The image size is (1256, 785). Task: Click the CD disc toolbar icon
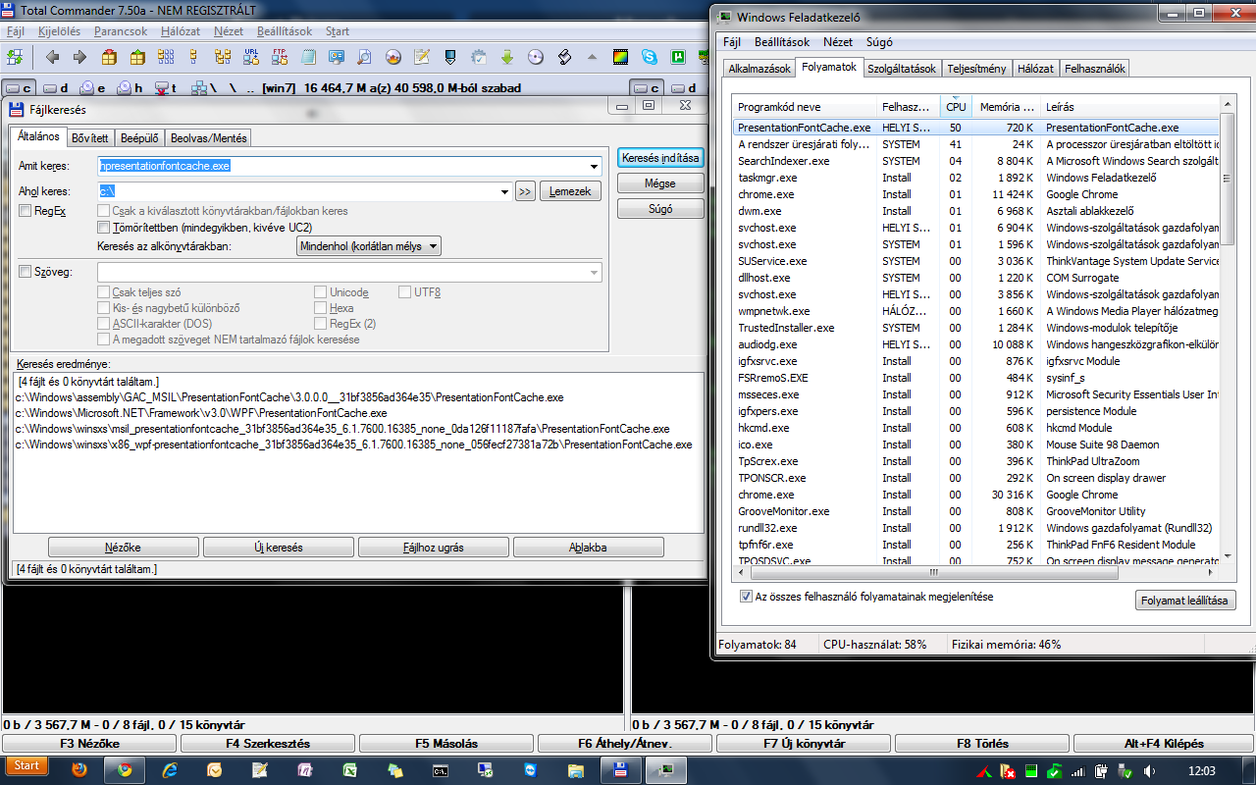[536, 57]
